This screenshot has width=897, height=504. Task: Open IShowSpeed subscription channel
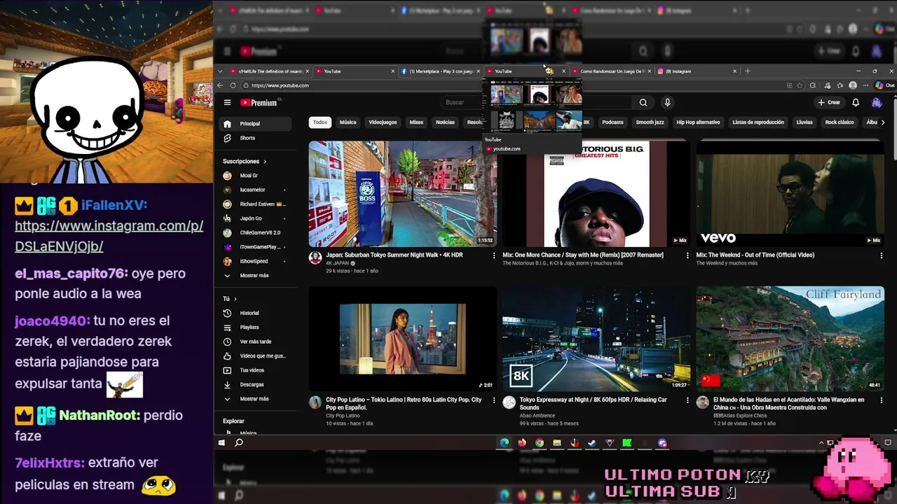click(255, 261)
